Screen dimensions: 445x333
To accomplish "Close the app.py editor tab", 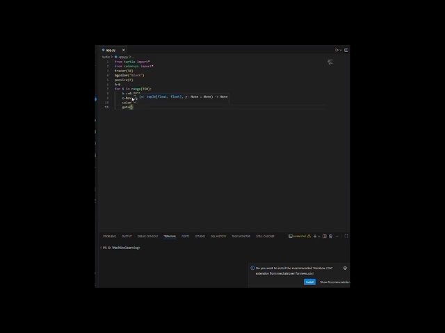I will coord(124,50).
